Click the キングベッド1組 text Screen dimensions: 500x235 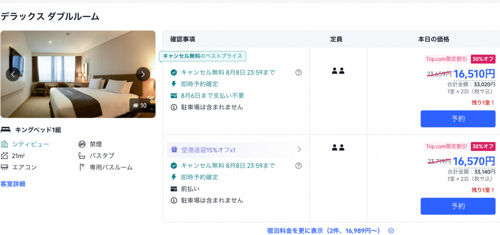coord(38,130)
